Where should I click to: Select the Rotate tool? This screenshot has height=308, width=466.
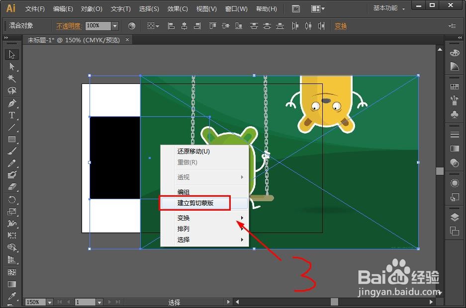[x=12, y=200]
